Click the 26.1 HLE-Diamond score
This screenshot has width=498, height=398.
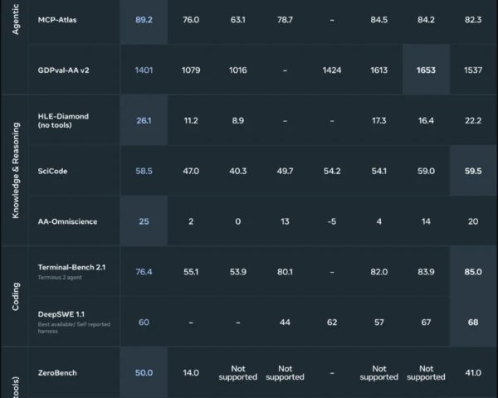(x=144, y=120)
